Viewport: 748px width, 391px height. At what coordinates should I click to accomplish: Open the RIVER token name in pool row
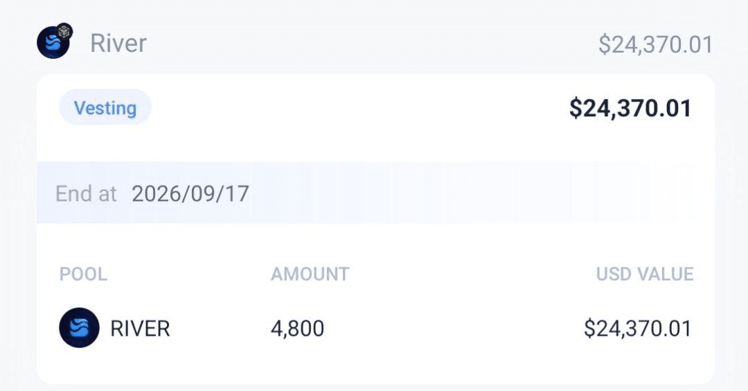point(140,328)
